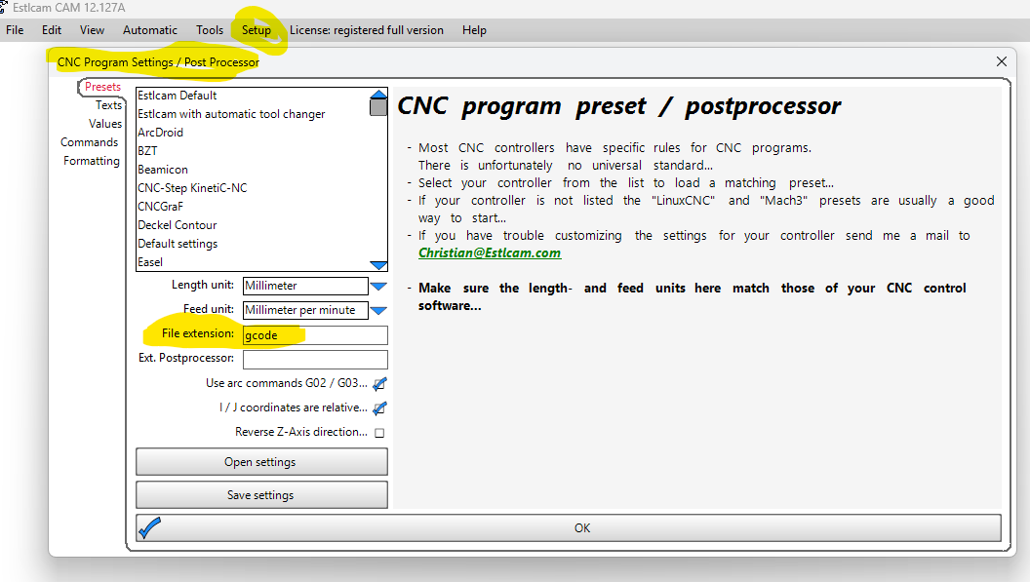1030x582 pixels.
Task: Expand the Feed unit dropdown arrow
Action: (x=378, y=311)
